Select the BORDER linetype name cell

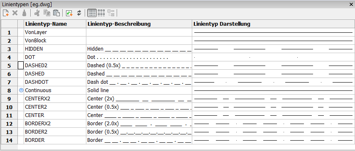click(55, 140)
